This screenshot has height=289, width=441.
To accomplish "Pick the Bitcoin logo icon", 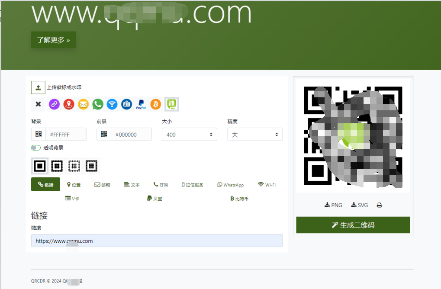I will coord(155,104).
